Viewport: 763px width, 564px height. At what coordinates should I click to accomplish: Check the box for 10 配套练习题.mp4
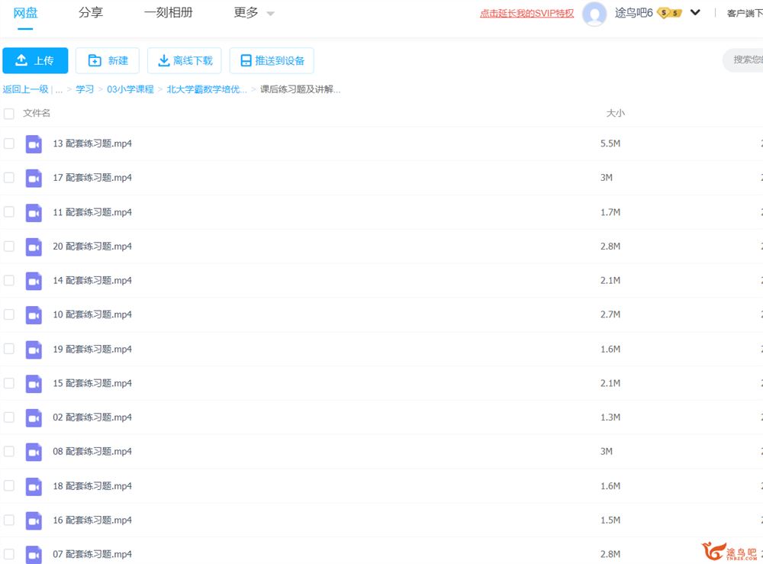[x=8, y=314]
